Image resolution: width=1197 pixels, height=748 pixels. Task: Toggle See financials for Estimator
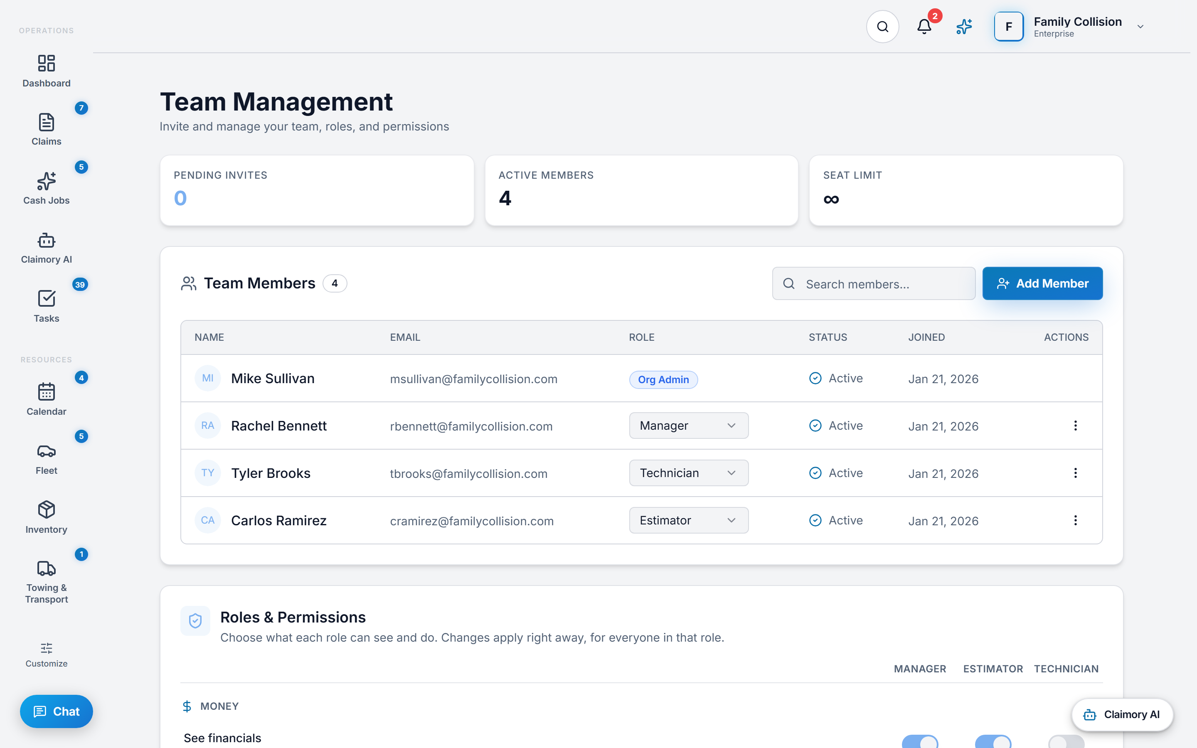[993, 742]
